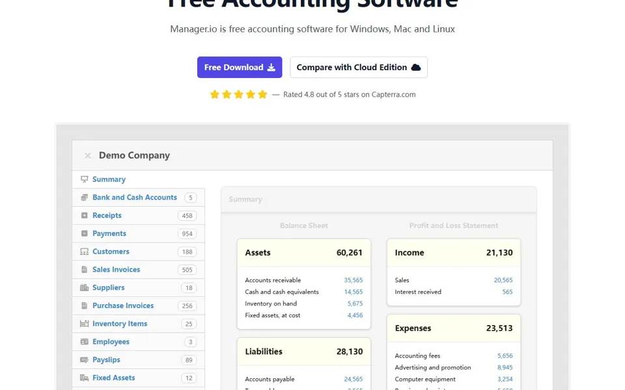Viewport: 625px width, 390px height.
Task: Open Accounts receivable amount 35,565
Action: [x=354, y=280]
